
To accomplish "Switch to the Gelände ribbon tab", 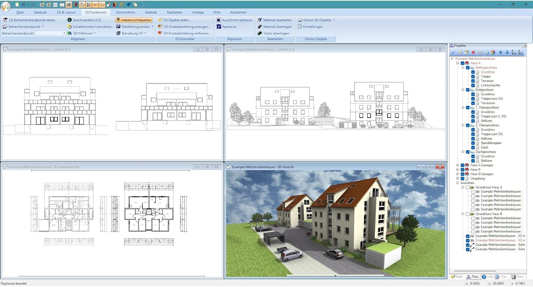I will [x=151, y=12].
